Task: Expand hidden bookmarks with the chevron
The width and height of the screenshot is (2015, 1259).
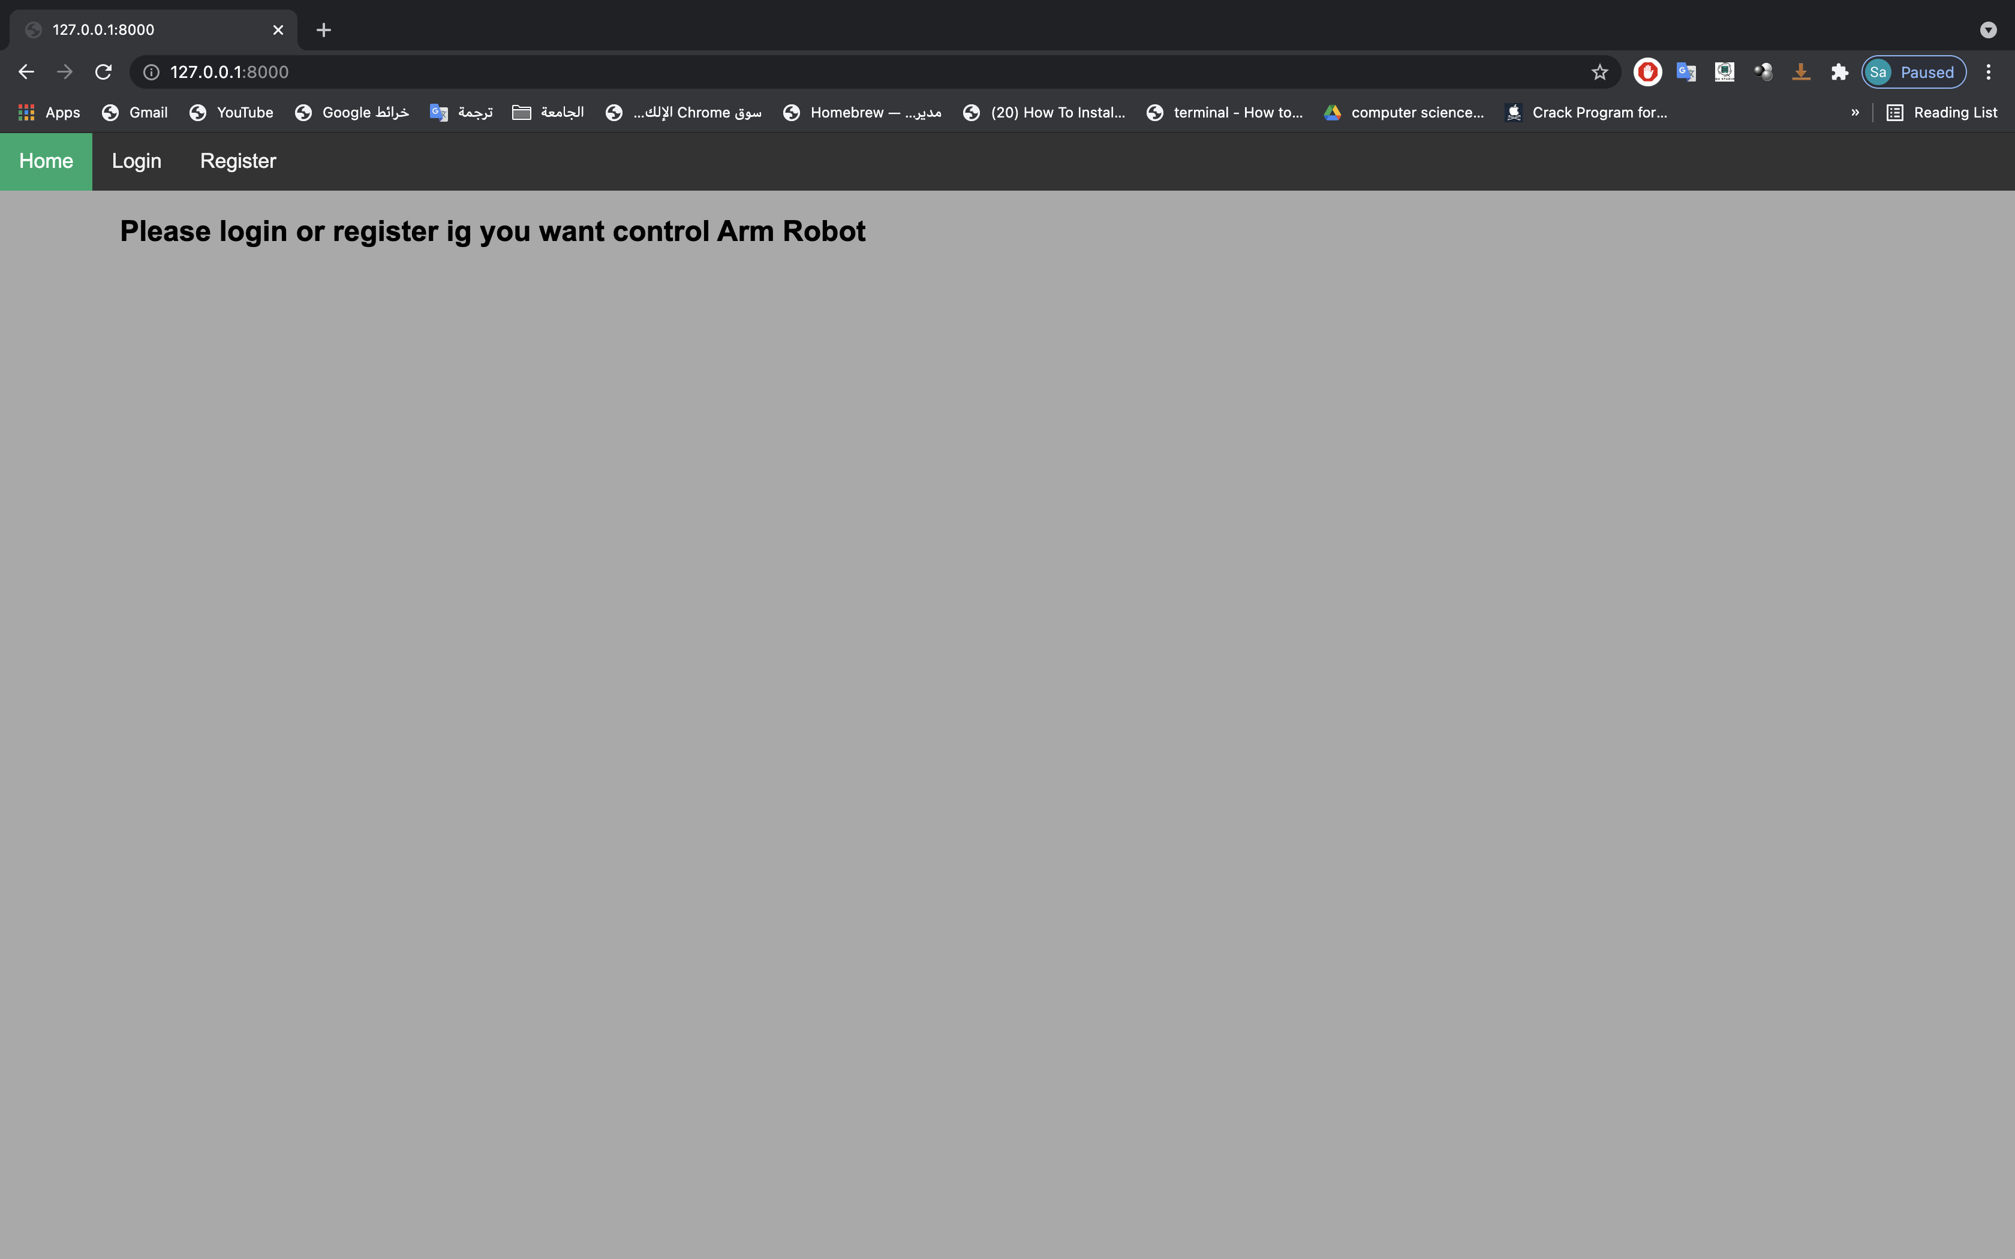Action: pos(1854,113)
